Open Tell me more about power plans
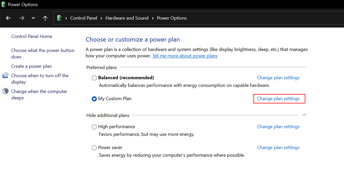Image resolution: width=344 pixels, height=190 pixels. [x=185, y=56]
